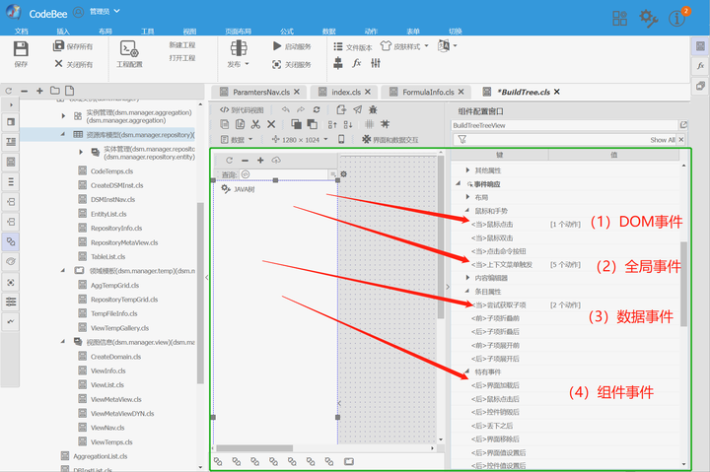Screen dimensions: 710x472
Task: Open settings gears icon in header
Action: (649, 18)
